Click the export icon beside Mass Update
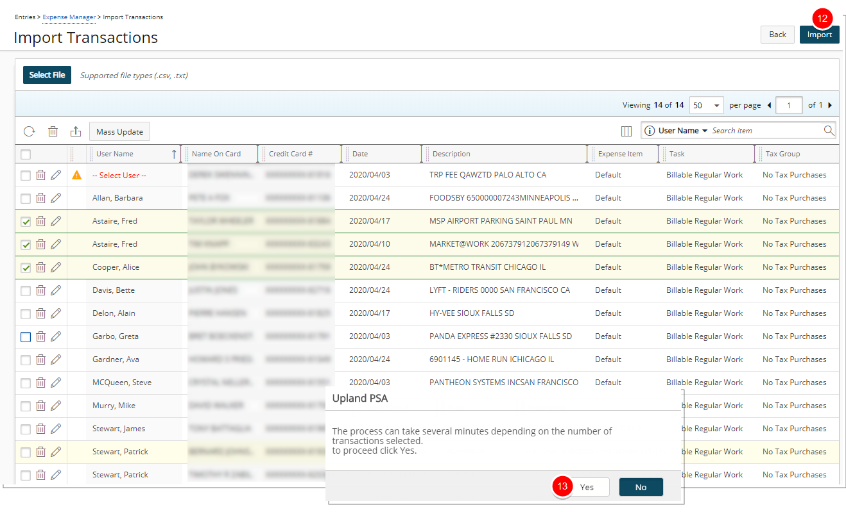The image size is (846, 512). click(x=76, y=131)
